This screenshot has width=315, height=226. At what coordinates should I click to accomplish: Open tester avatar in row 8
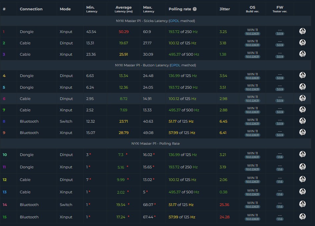point(302,121)
